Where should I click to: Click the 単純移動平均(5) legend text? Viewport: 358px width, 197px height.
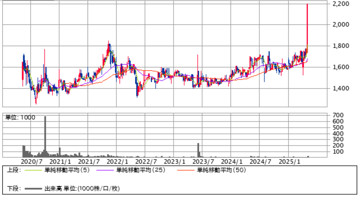point(67,170)
